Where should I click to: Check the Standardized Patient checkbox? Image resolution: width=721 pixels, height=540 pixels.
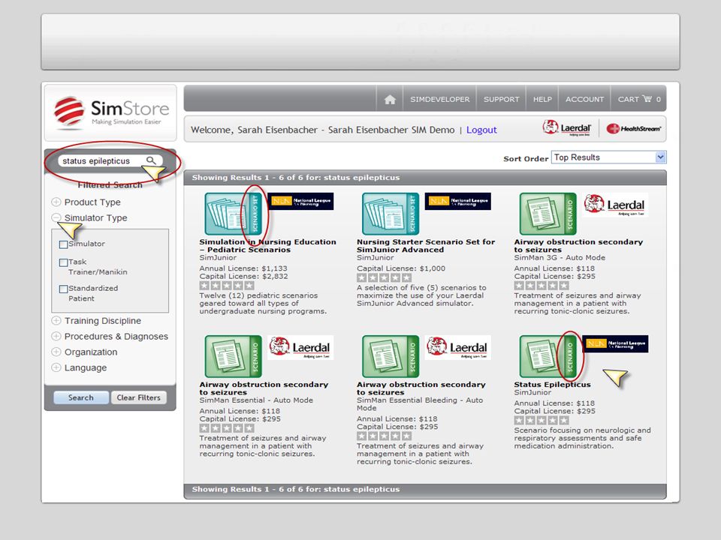pyautogui.click(x=63, y=289)
